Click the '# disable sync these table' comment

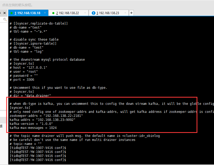(34, 40)
